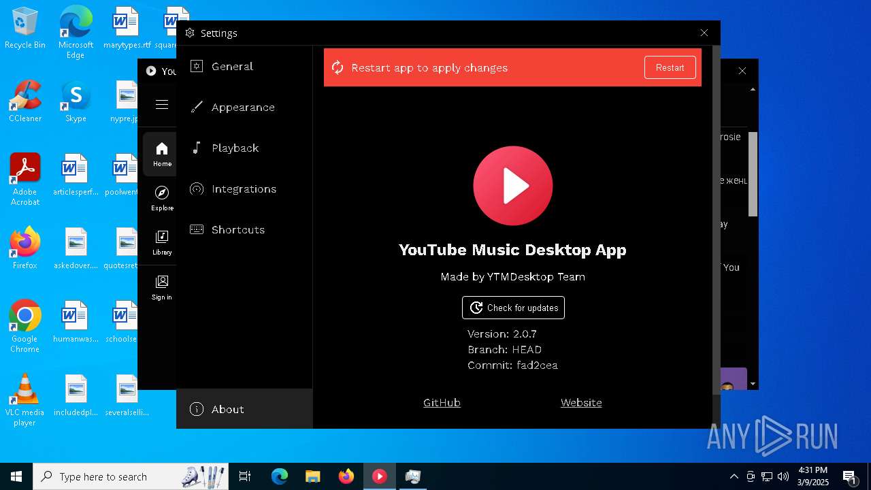The width and height of the screenshot is (871, 490).
Task: Select the marytypes.rtf desktop file
Action: (127, 29)
